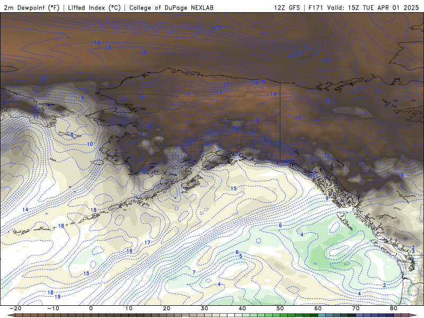Click the -20 value on the color scale
The width and height of the screenshot is (424, 318).
(x=15, y=308)
